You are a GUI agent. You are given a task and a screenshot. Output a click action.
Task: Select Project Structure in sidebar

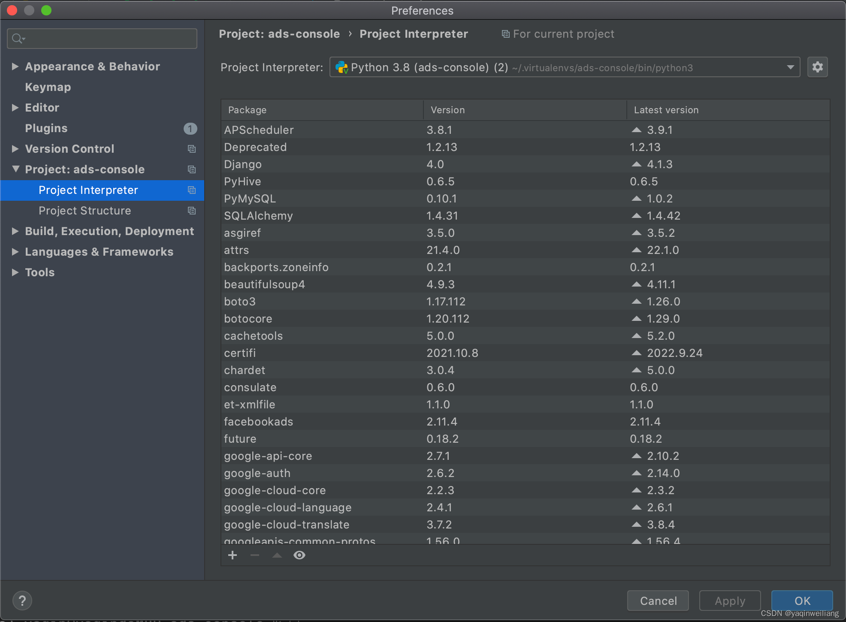[102, 211]
